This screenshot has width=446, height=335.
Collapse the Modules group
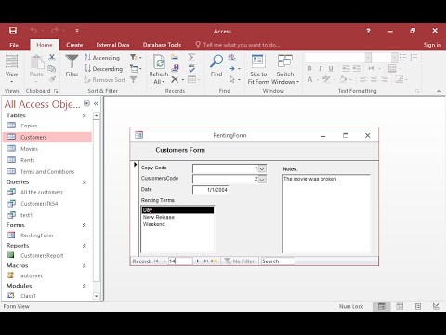(x=84, y=286)
